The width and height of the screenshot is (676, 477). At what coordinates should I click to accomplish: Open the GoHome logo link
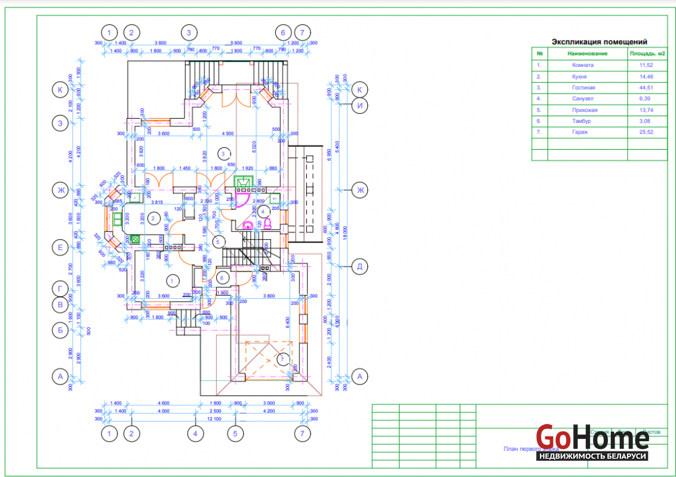pos(592,438)
